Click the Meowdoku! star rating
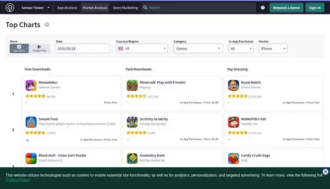The image size is (330, 189). click(35, 96)
